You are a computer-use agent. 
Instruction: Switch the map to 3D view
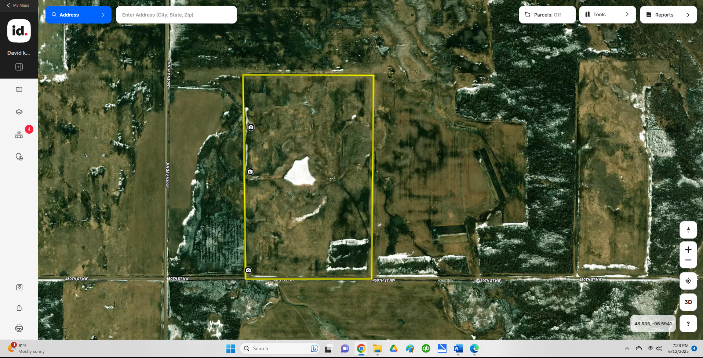coord(688,302)
